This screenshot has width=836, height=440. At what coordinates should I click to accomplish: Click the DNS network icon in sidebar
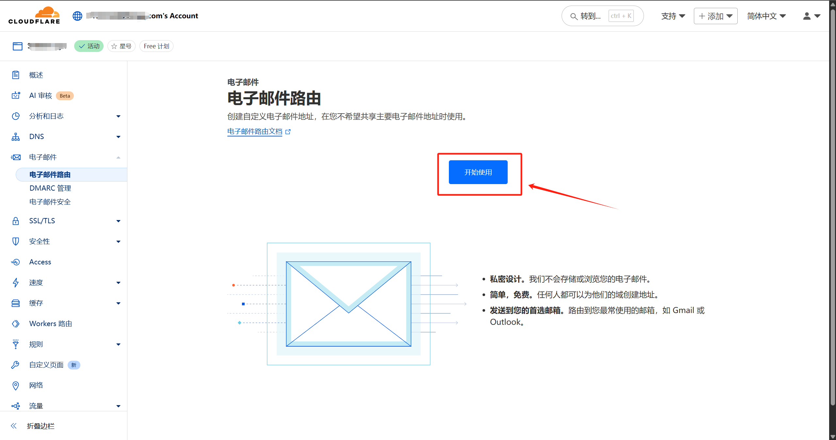click(x=16, y=137)
